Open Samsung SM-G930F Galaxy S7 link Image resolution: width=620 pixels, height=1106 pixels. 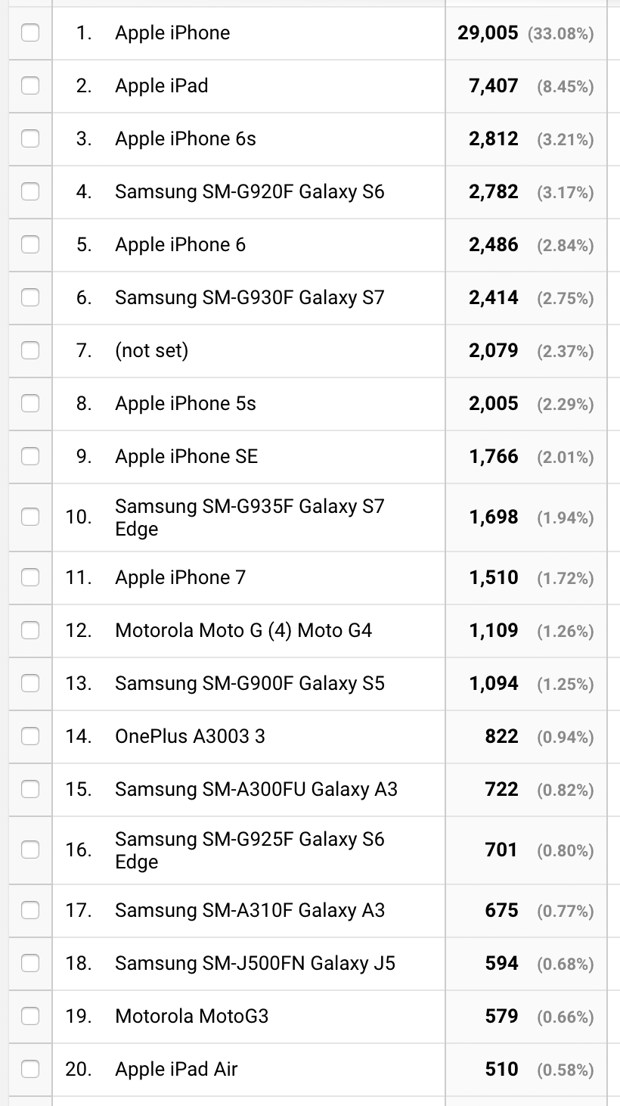pyautogui.click(x=250, y=298)
